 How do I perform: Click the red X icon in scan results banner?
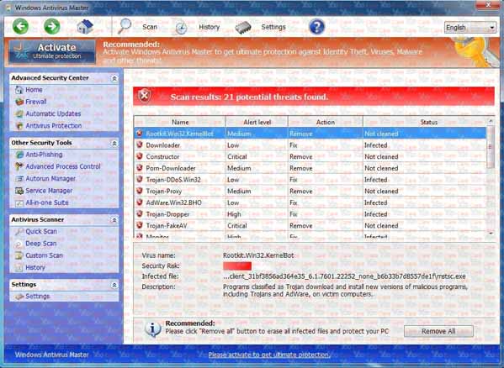click(x=145, y=96)
